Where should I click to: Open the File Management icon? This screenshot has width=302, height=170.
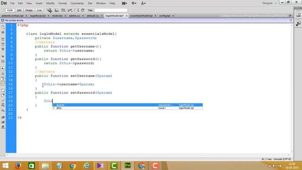click(63, 10)
